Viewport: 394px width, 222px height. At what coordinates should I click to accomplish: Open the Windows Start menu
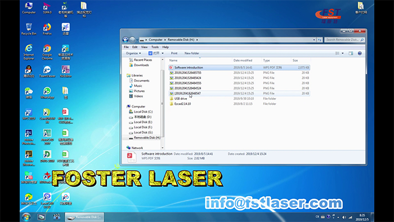[26, 217]
